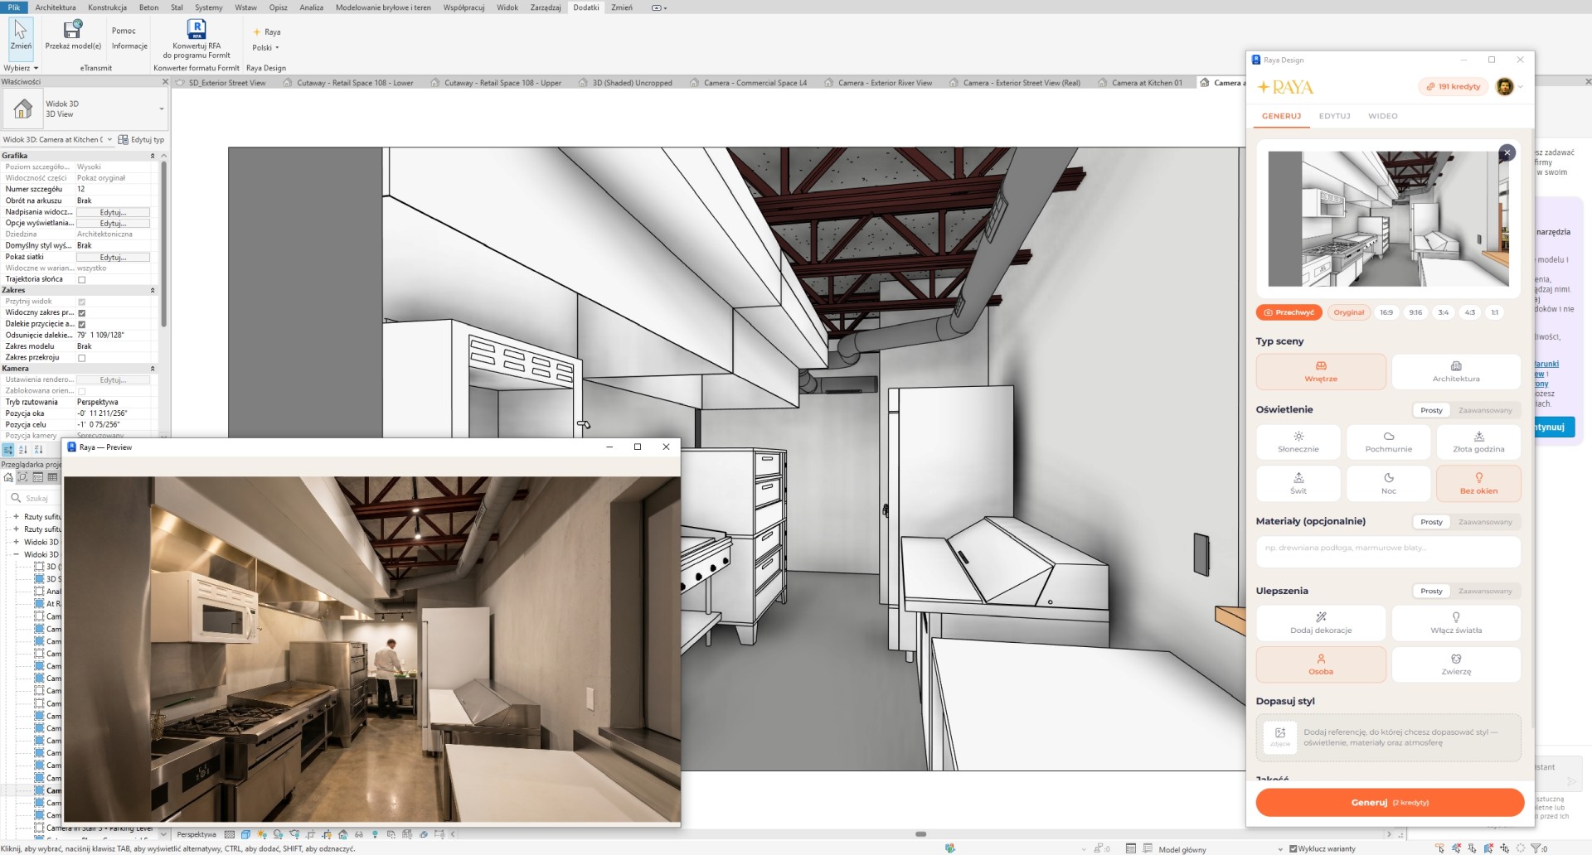Select the Złota godzina lighting option

pyautogui.click(x=1478, y=442)
